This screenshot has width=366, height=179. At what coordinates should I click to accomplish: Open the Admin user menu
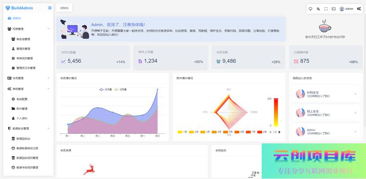point(346,9)
